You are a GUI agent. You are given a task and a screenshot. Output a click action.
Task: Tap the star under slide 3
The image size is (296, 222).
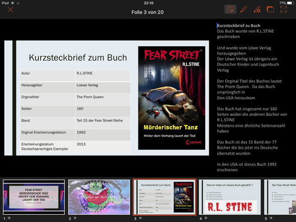(140, 218)
